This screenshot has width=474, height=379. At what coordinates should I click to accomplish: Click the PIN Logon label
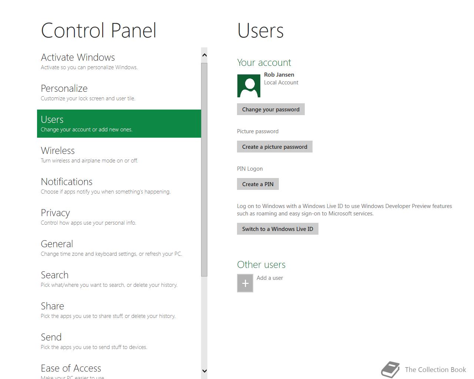[x=250, y=169]
